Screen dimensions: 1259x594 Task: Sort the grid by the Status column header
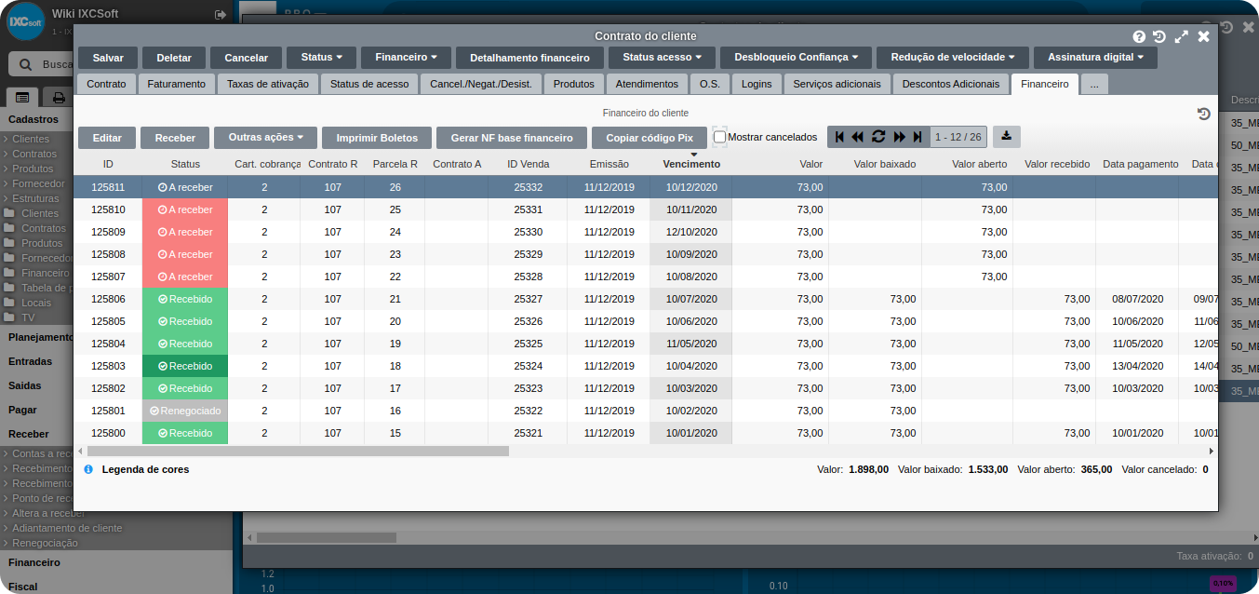[185, 164]
